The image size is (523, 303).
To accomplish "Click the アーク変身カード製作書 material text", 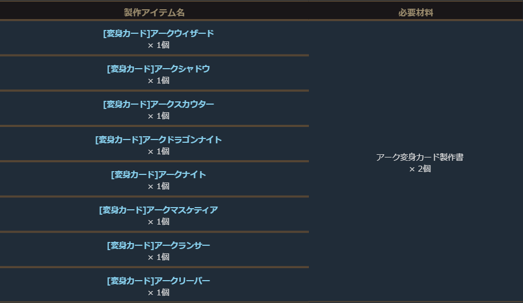I will point(419,157).
